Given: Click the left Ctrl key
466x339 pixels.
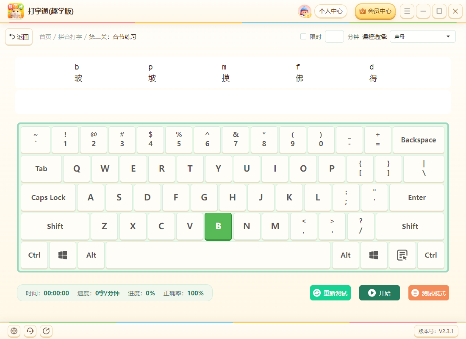Looking at the screenshot, I should (x=34, y=255).
